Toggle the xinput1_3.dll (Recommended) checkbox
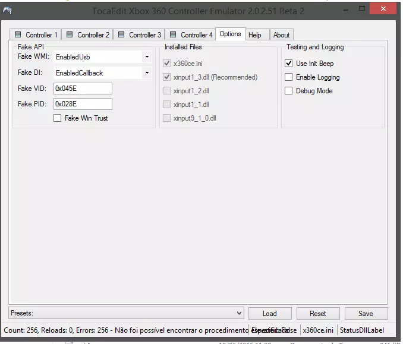Screen dimensions: 403x344 point(167,77)
